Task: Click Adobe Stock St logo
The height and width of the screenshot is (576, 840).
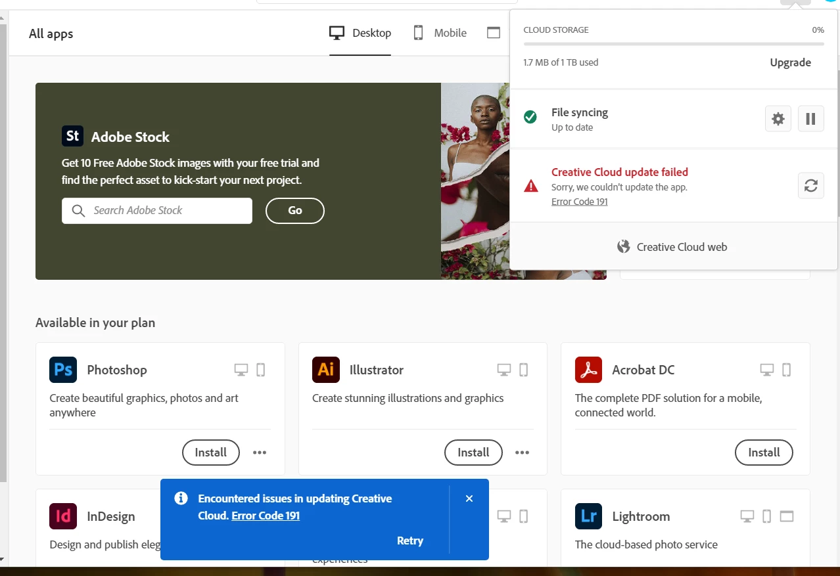Action: [73, 136]
